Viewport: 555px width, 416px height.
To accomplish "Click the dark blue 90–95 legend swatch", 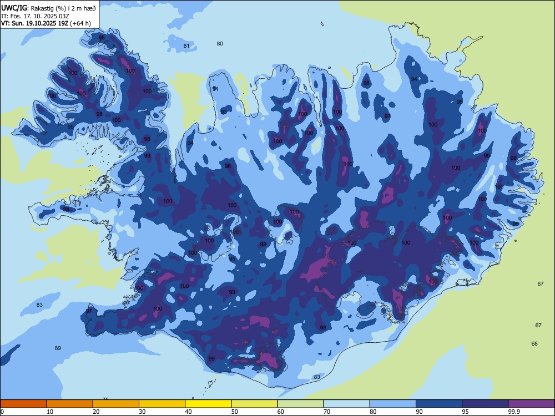I will [x=439, y=404].
